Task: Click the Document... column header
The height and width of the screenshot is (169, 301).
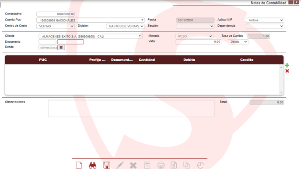Action: [x=122, y=60]
